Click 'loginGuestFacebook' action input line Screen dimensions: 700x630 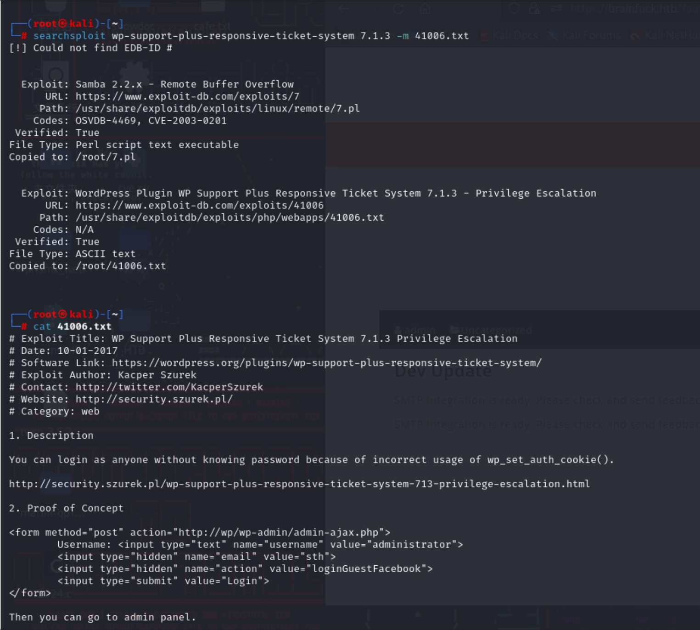tap(245, 569)
